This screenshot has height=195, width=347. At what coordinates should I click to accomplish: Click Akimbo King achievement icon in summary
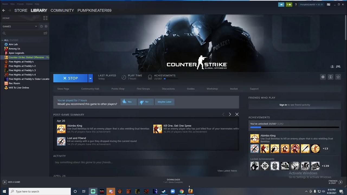61,129
